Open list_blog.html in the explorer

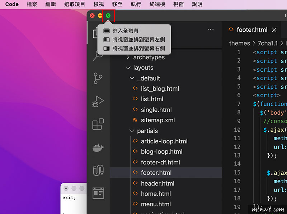[166, 89]
